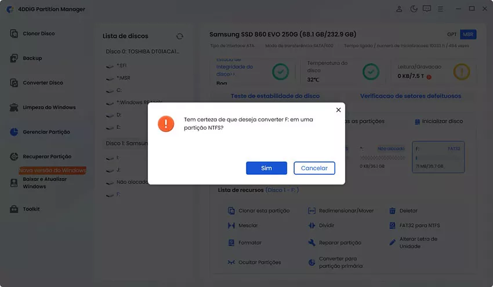Click the disk temperature green check icon
The image size is (493, 287).
[371, 72]
